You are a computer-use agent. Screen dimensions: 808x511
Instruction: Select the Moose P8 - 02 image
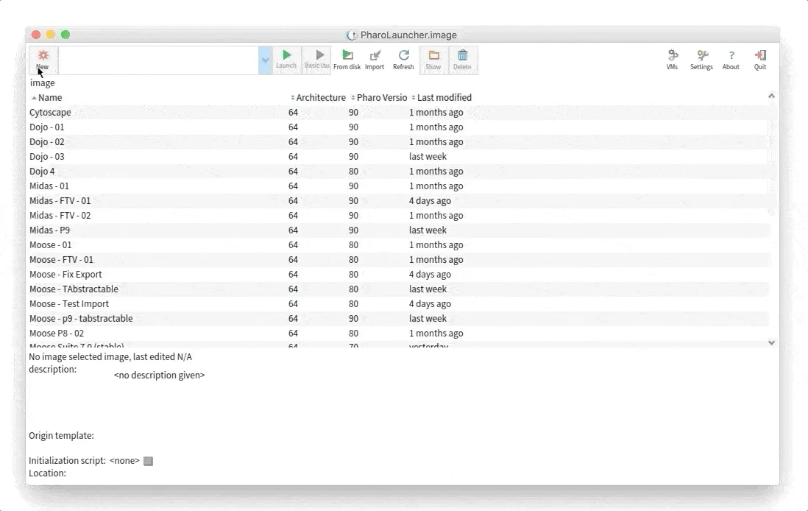click(x=398, y=333)
